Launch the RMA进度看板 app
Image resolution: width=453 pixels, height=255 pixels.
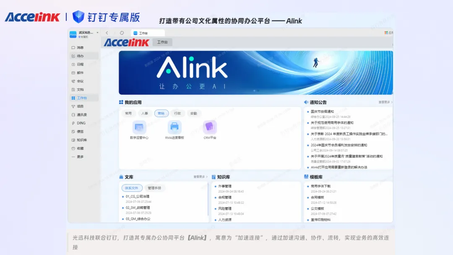(174, 130)
